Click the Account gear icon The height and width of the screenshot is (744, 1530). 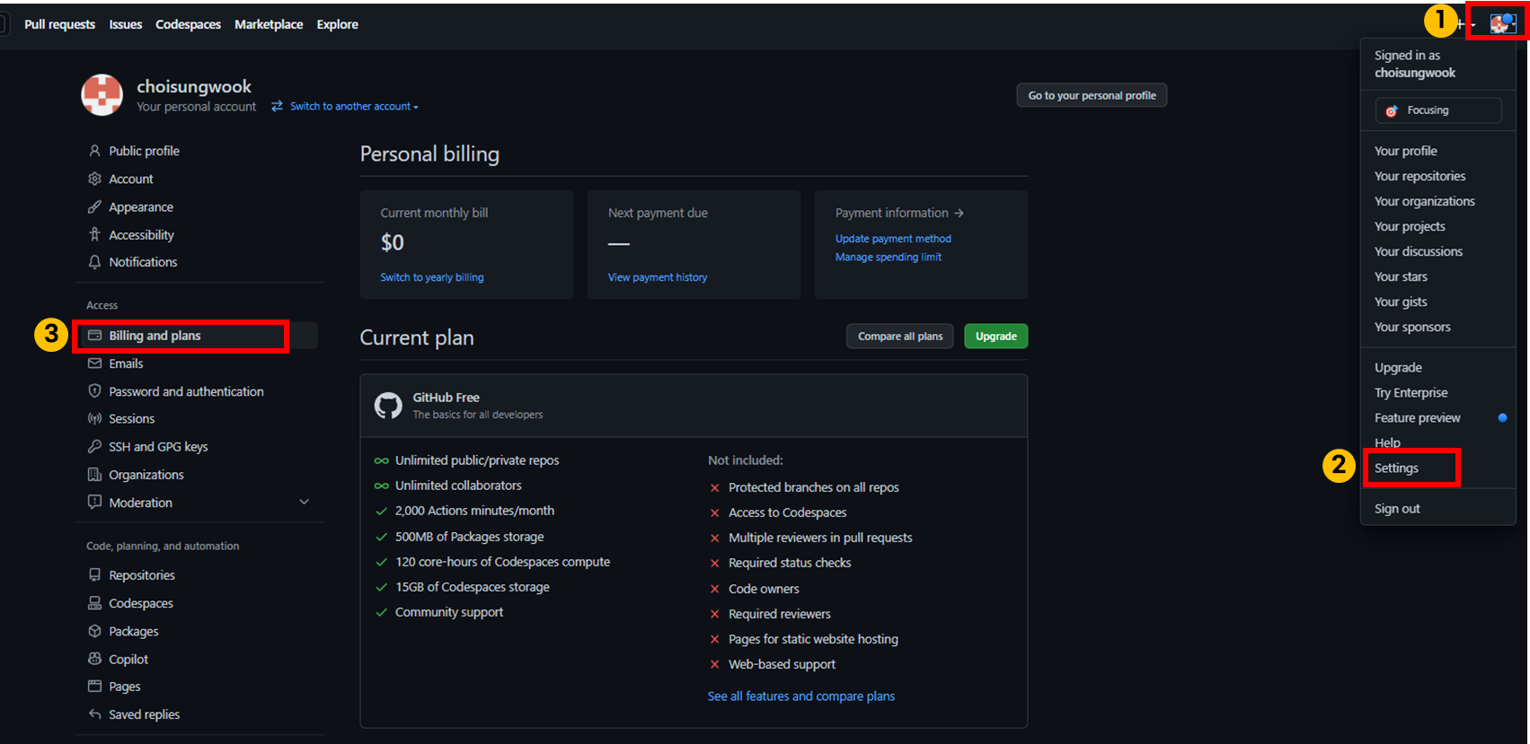94,179
